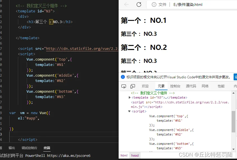The width and height of the screenshot is (237, 160).
Task: Open the 欢迎 tab in DevTools
Action: [145, 86]
